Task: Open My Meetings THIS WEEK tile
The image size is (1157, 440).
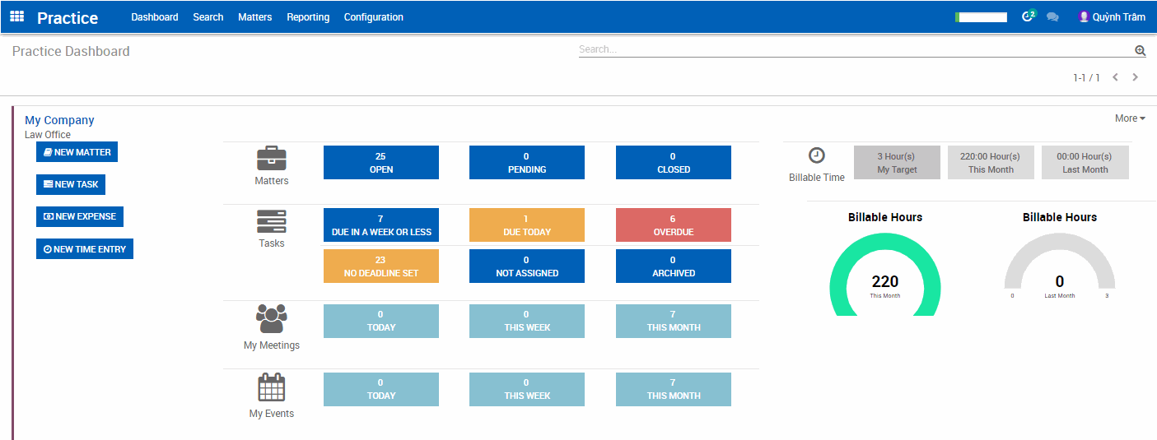Action: coord(527,321)
